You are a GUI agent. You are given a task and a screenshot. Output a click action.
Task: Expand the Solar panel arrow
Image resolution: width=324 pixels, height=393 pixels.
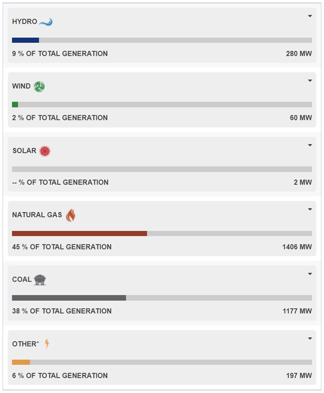click(x=310, y=145)
